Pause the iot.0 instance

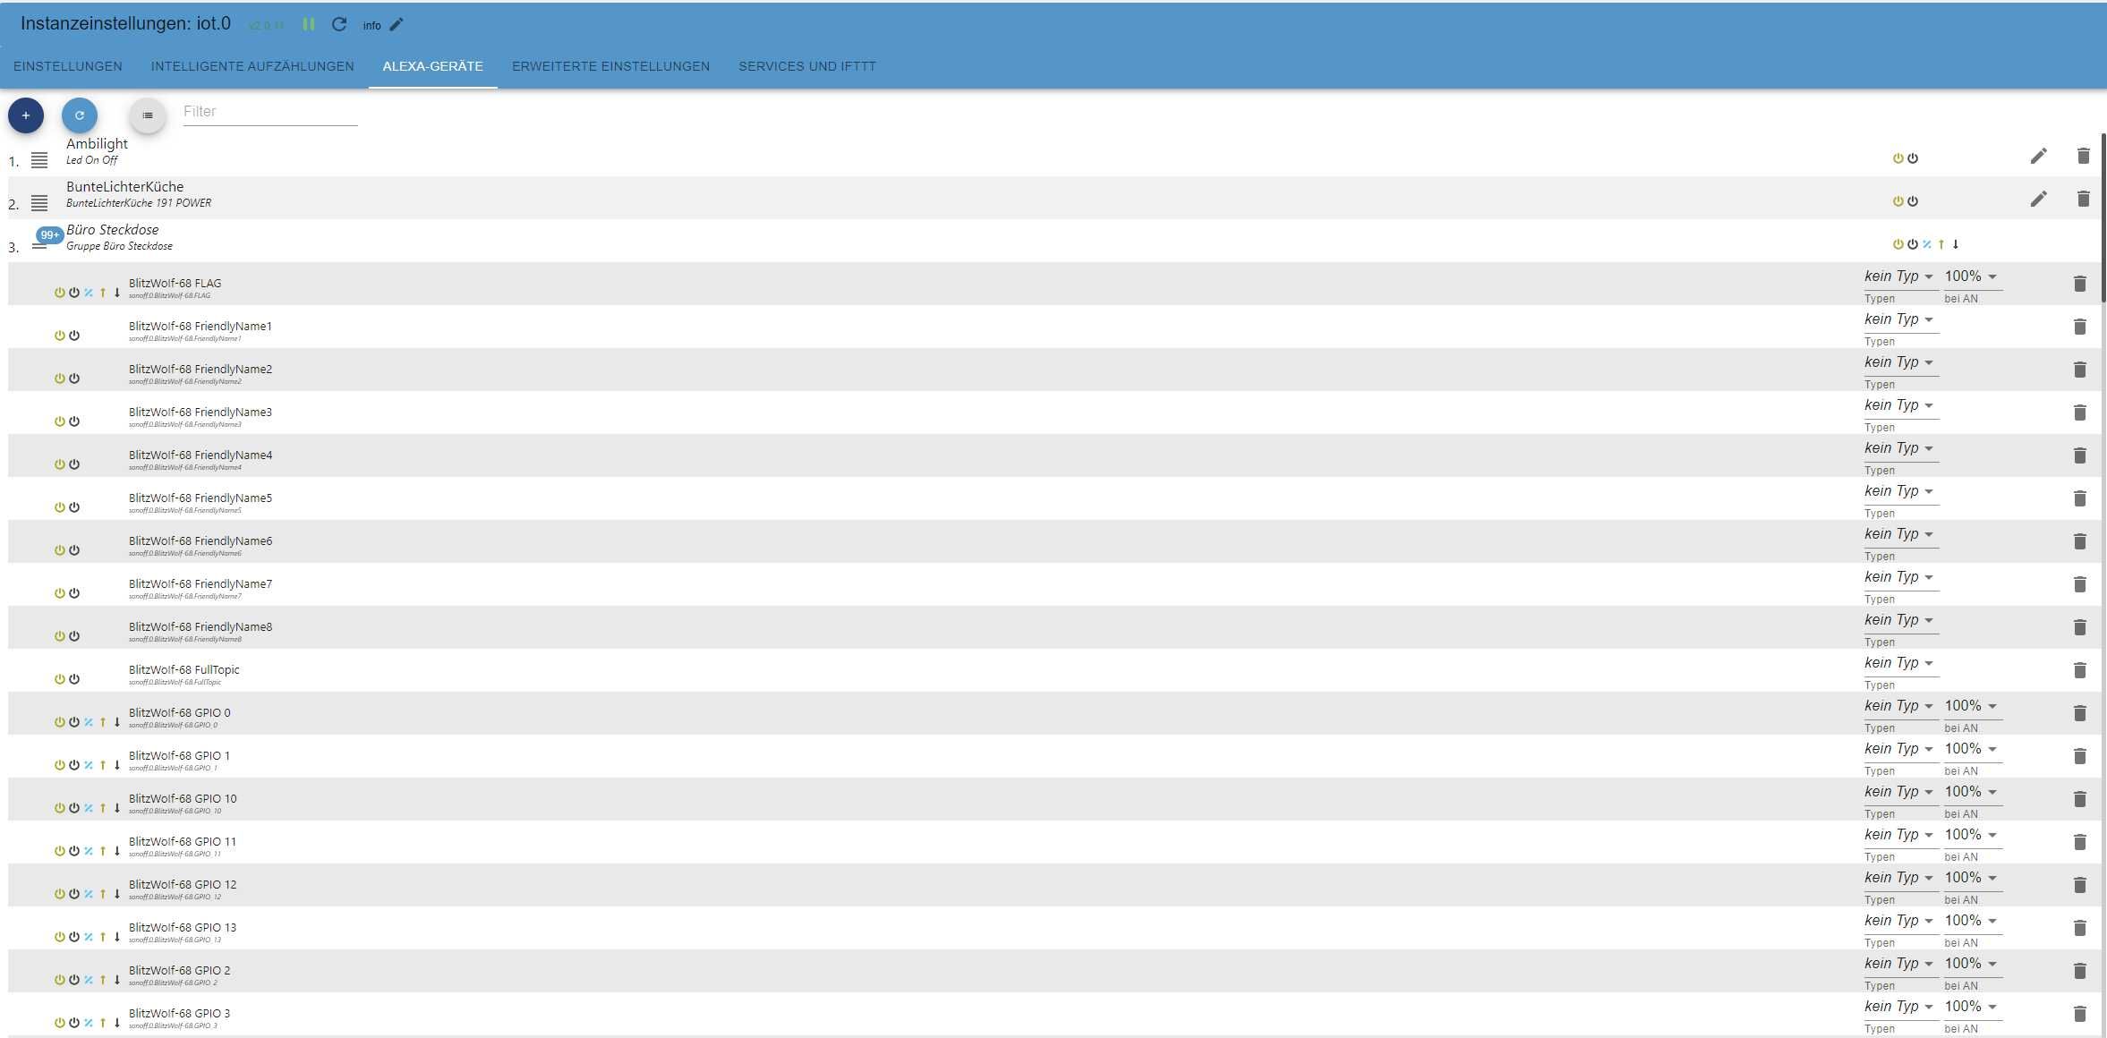point(309,24)
